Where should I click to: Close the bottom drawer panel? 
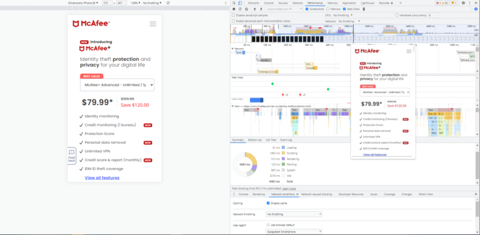[x=476, y=194]
